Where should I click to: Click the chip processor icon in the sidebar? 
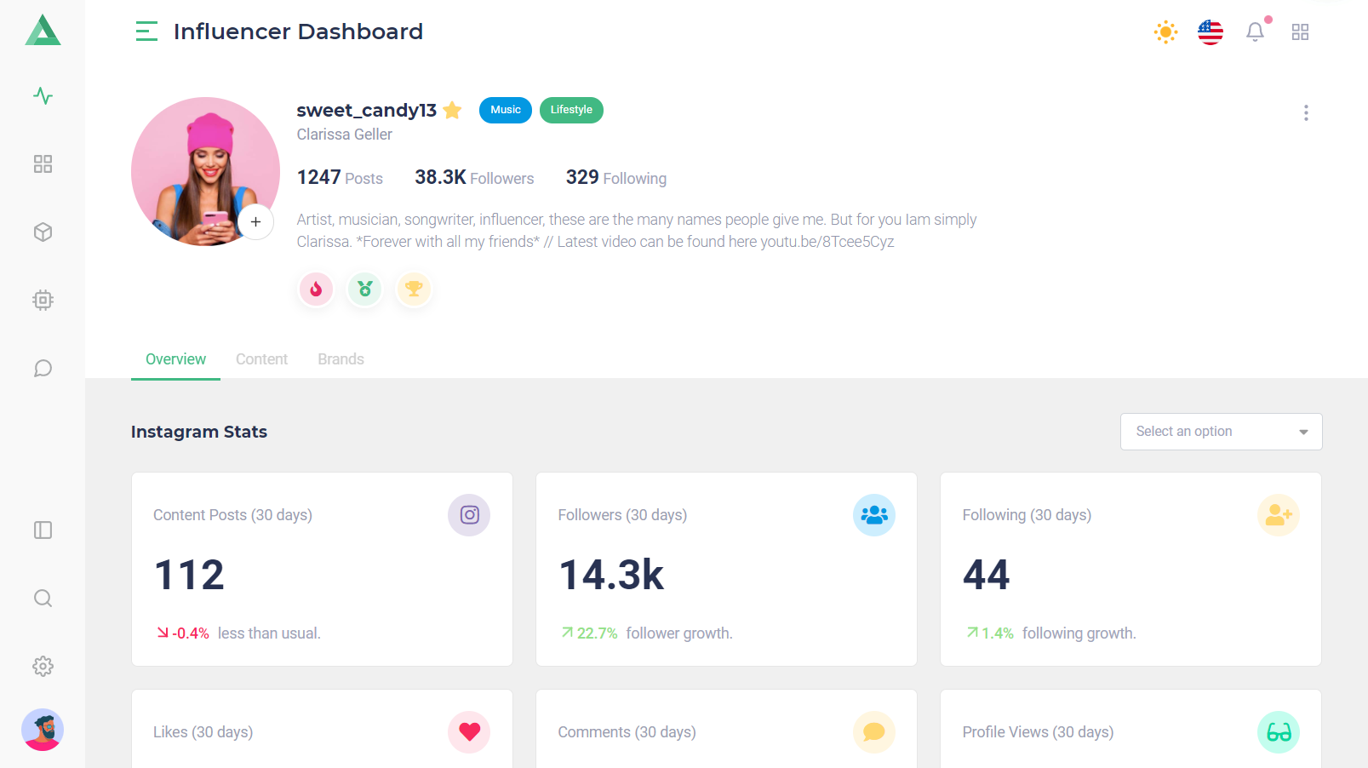(x=43, y=300)
